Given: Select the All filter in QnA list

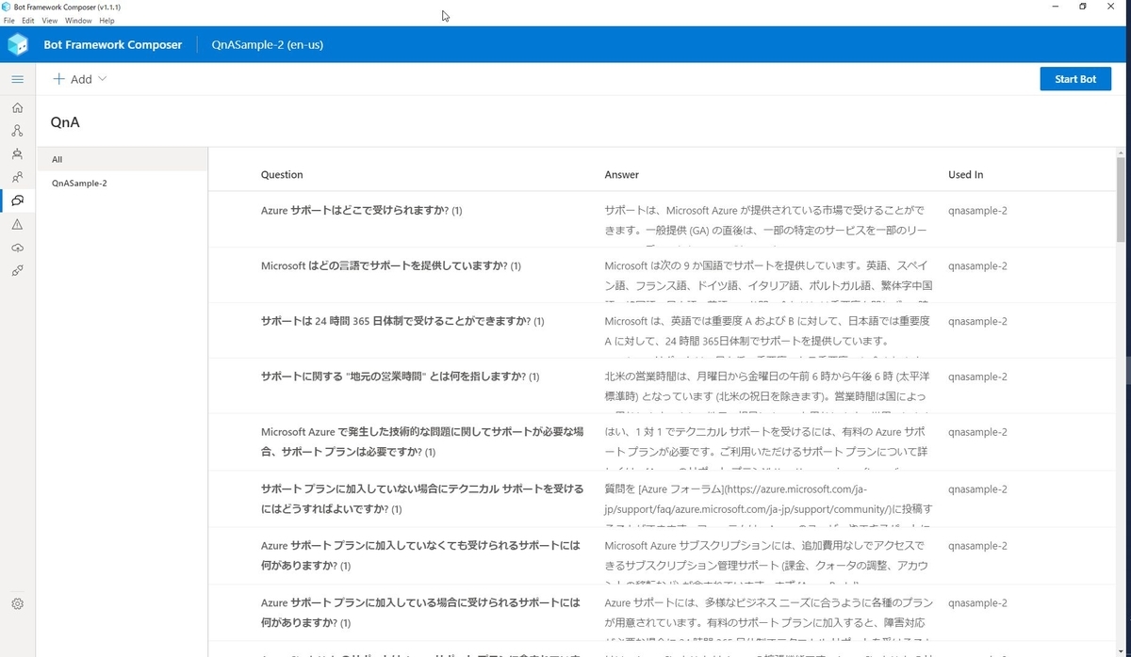Looking at the screenshot, I should click(x=57, y=159).
